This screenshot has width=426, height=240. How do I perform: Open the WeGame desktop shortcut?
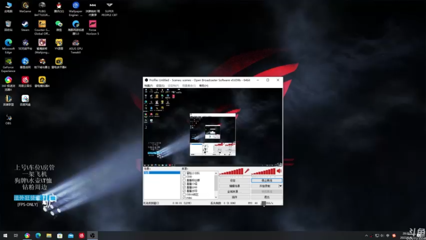click(25, 7)
